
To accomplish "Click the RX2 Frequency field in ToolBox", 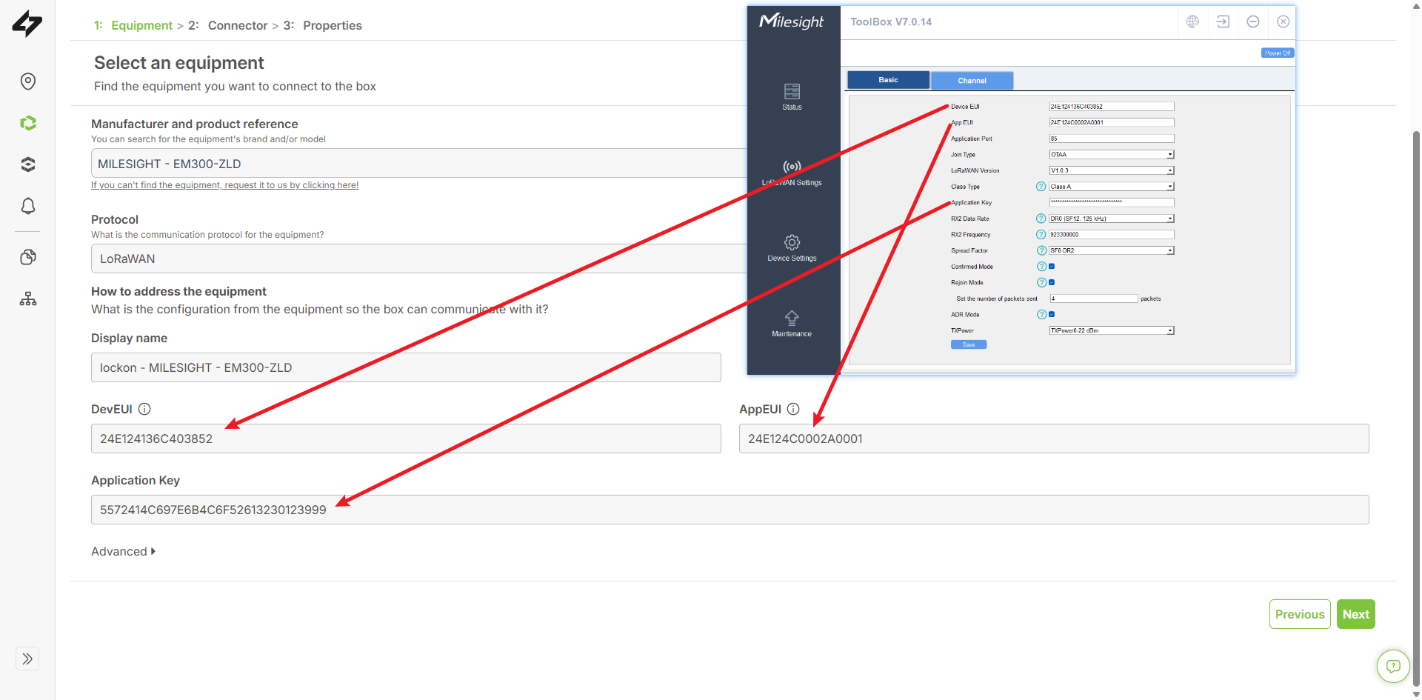I will click(1112, 235).
